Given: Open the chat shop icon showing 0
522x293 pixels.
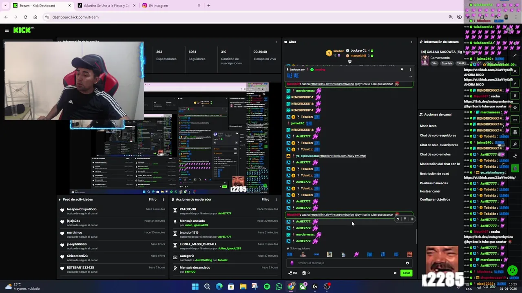Looking at the screenshot, I should click(x=306, y=273).
